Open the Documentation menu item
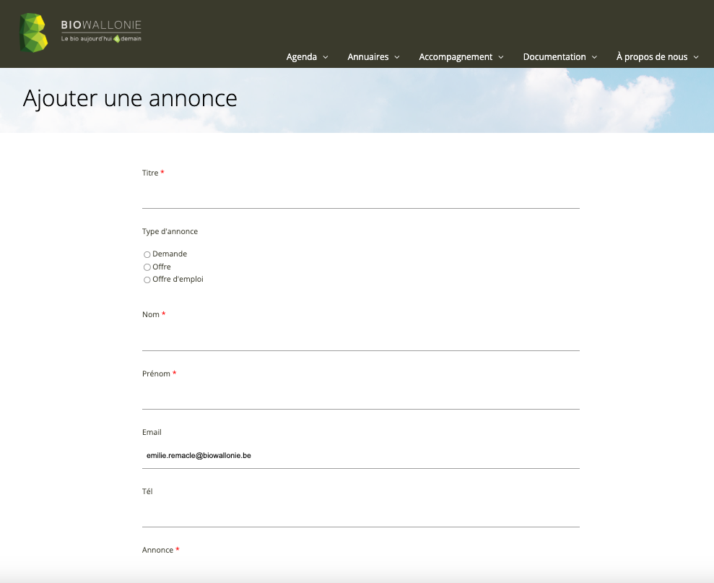Image resolution: width=714 pixels, height=583 pixels. tap(554, 57)
